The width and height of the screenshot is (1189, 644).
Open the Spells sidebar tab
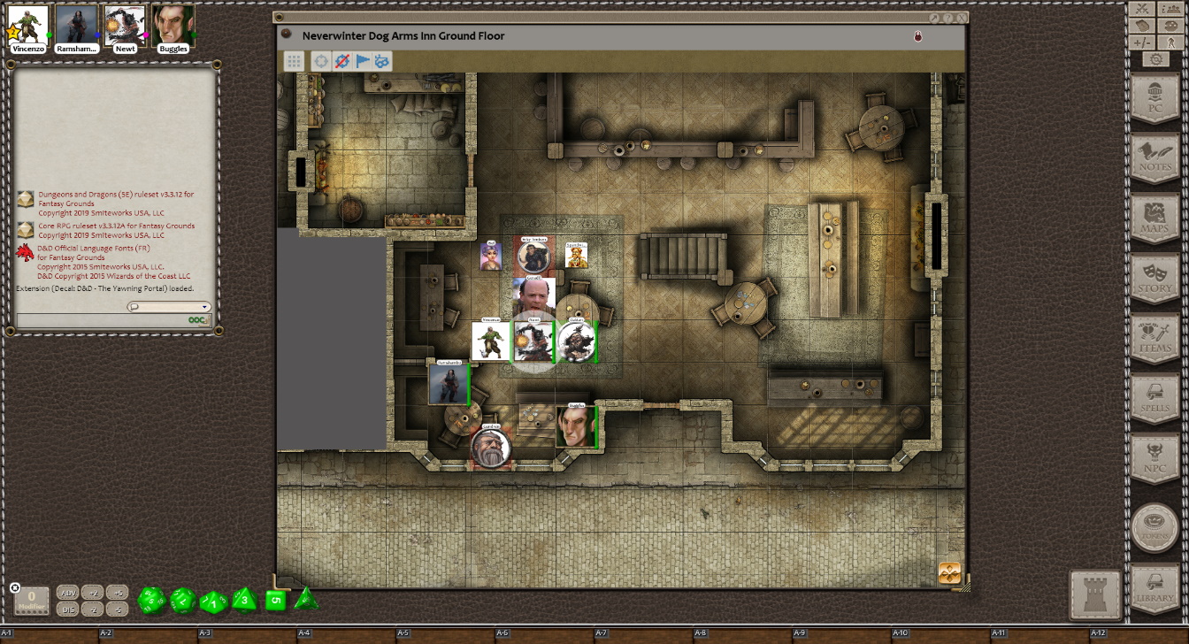pyautogui.click(x=1154, y=397)
